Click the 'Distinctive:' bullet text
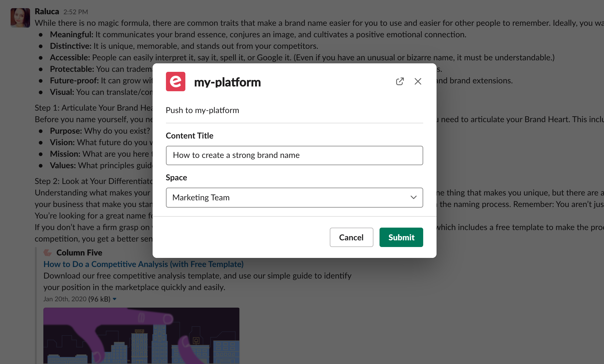The width and height of the screenshot is (604, 364). [71, 46]
